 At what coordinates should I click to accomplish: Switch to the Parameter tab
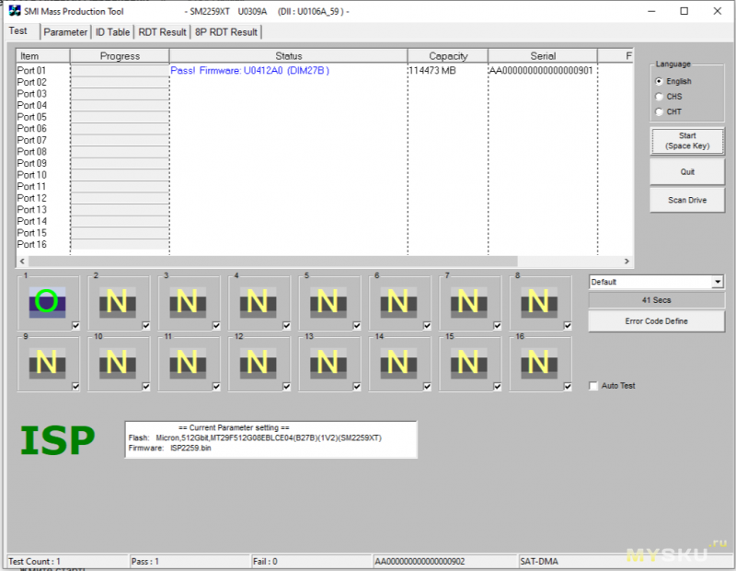(65, 32)
